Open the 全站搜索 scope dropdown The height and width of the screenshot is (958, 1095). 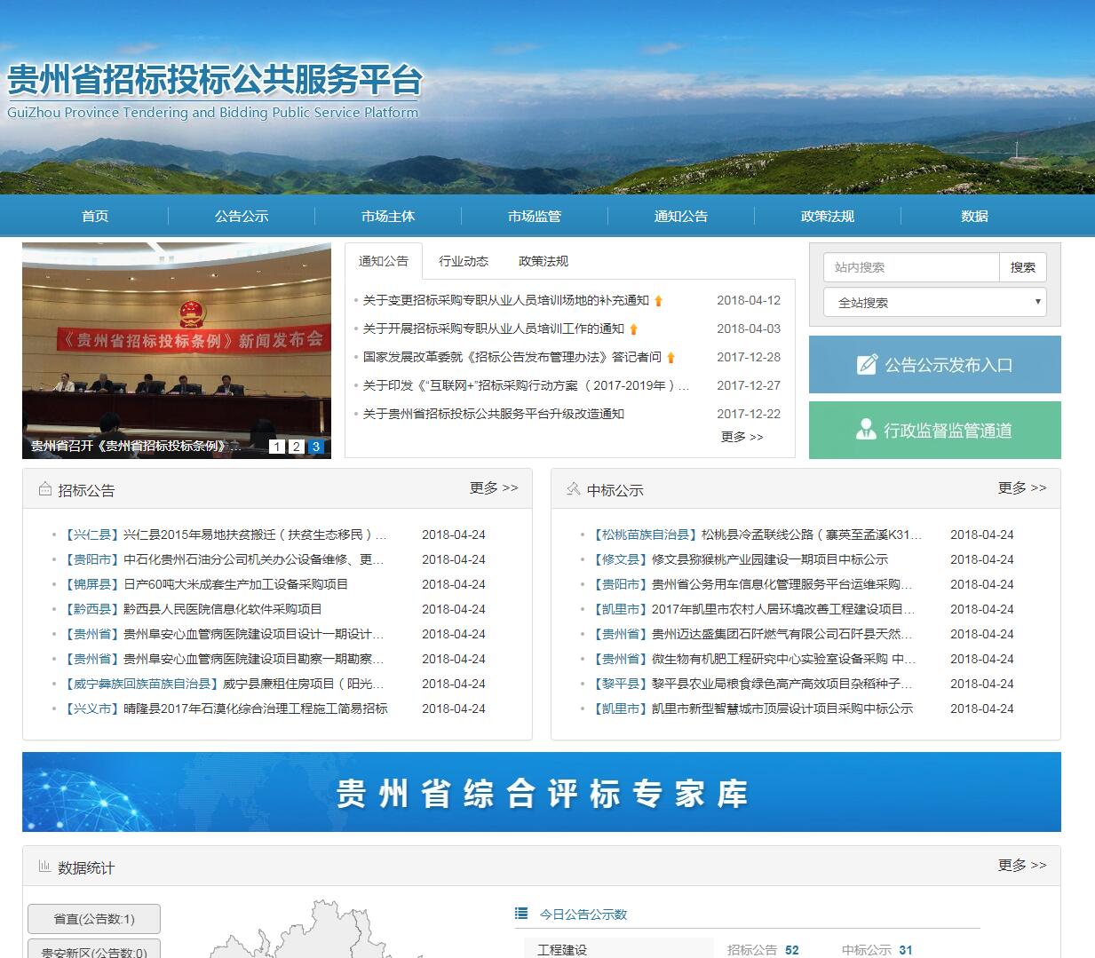934,302
